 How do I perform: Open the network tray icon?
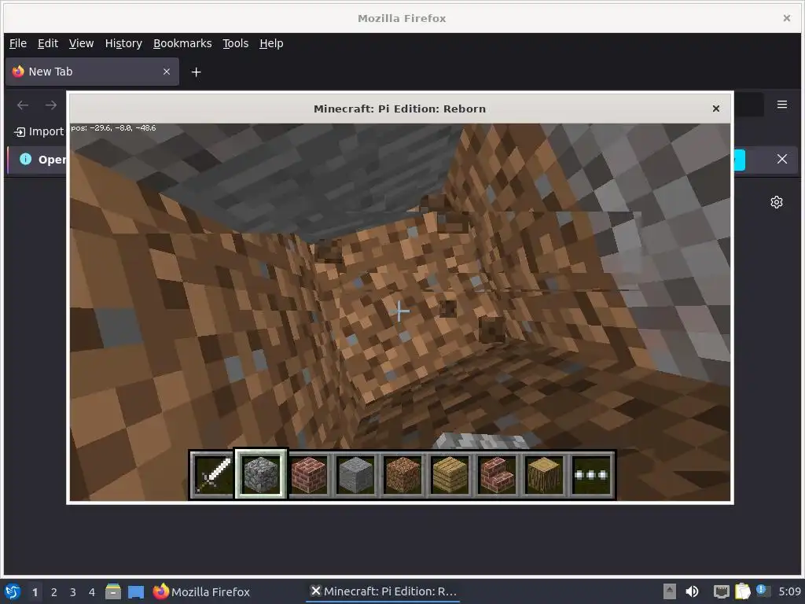(x=722, y=591)
